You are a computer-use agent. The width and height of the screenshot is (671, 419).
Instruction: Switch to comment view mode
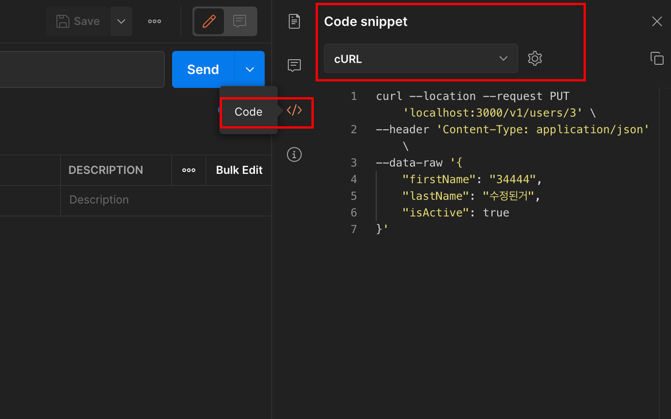[240, 21]
